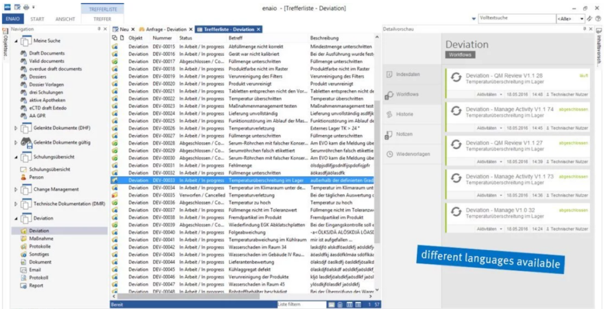The width and height of the screenshot is (604, 309).
Task: Select the Draft Documents saved search
Action: [x=47, y=53]
